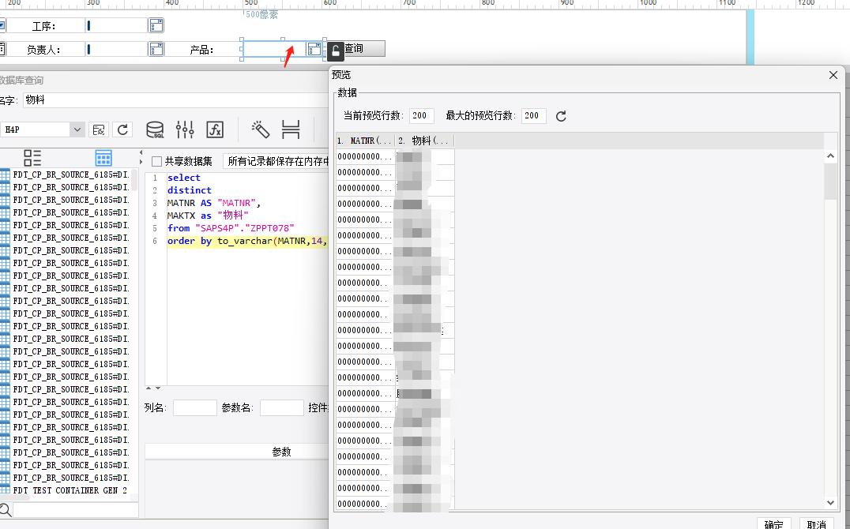
Task: Click the magic wand icon in the toolbar
Action: tap(260, 129)
